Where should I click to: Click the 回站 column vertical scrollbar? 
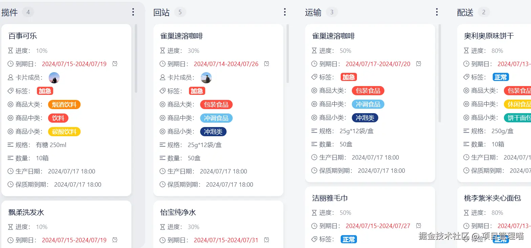pyautogui.click(x=288, y=54)
